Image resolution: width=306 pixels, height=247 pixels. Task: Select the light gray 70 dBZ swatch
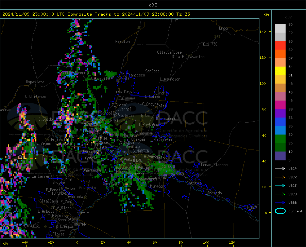(280, 29)
